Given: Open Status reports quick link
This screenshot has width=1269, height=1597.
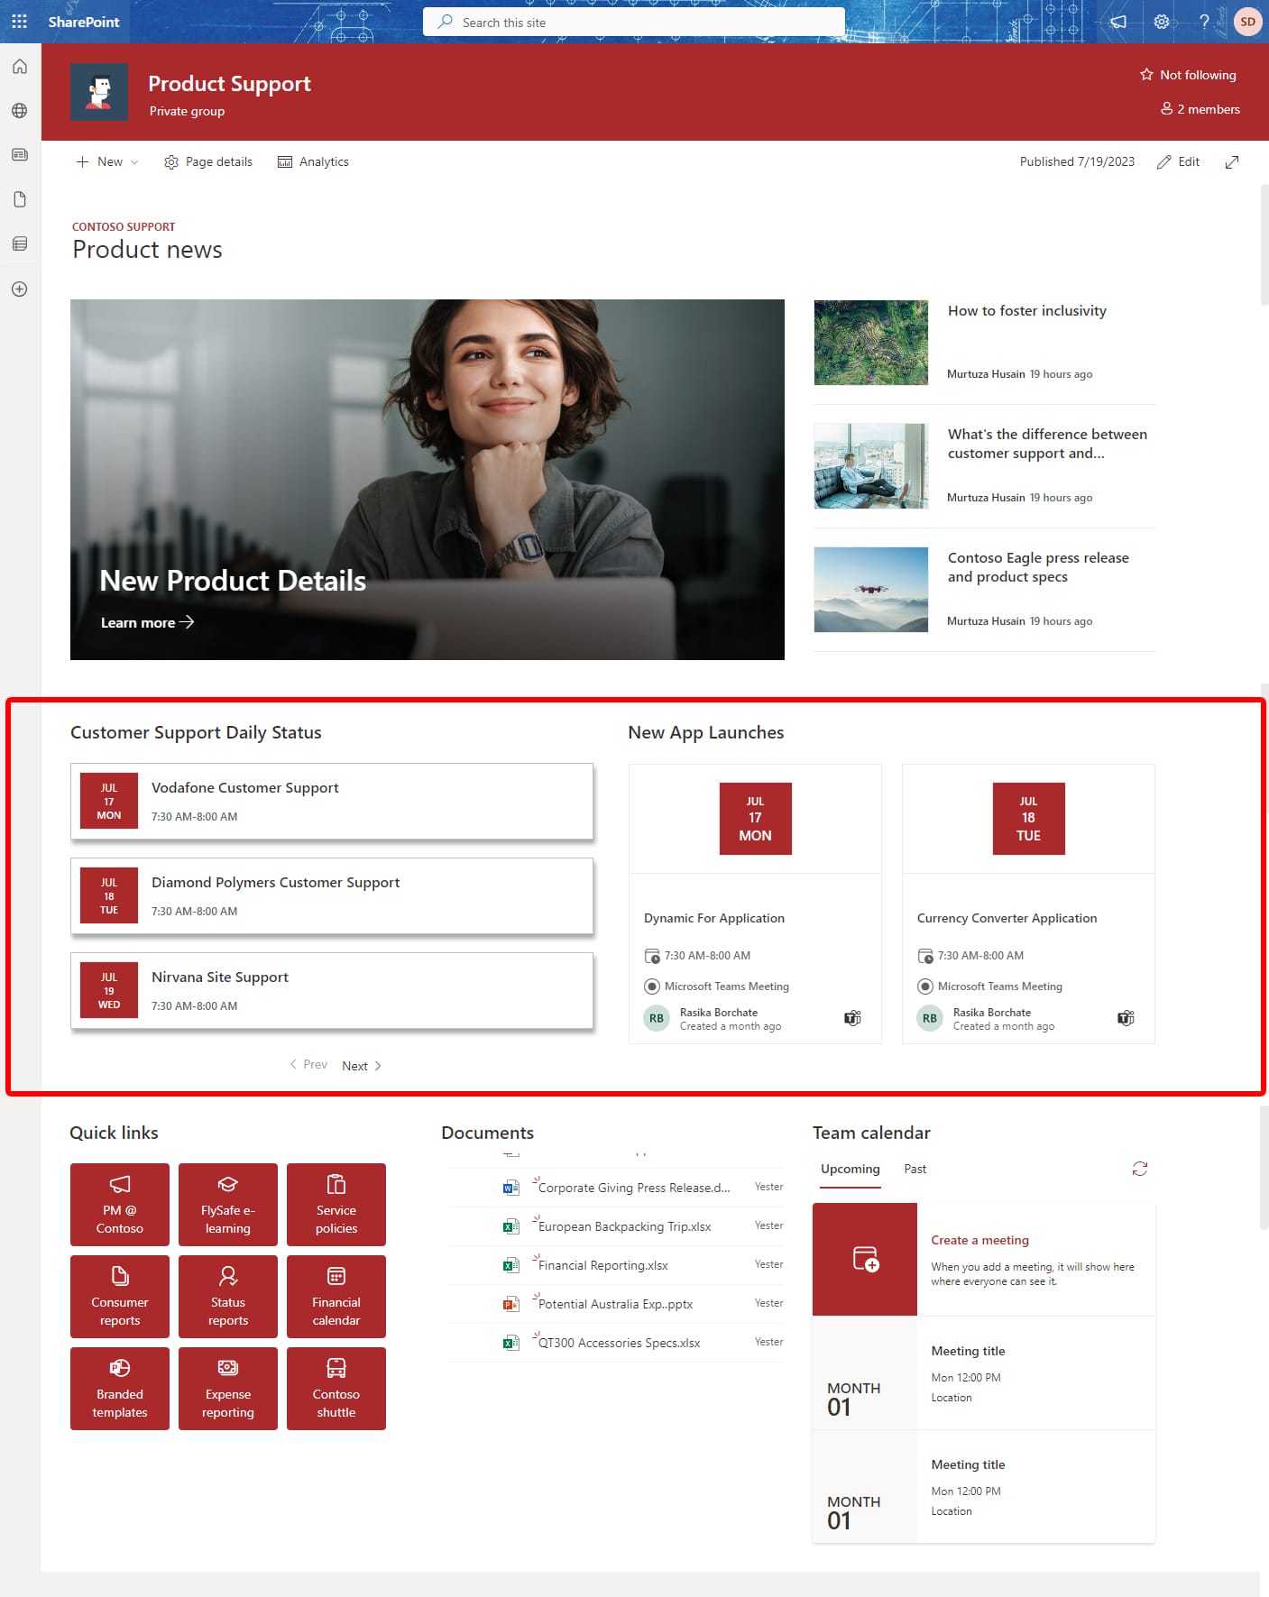Looking at the screenshot, I should click(228, 1297).
